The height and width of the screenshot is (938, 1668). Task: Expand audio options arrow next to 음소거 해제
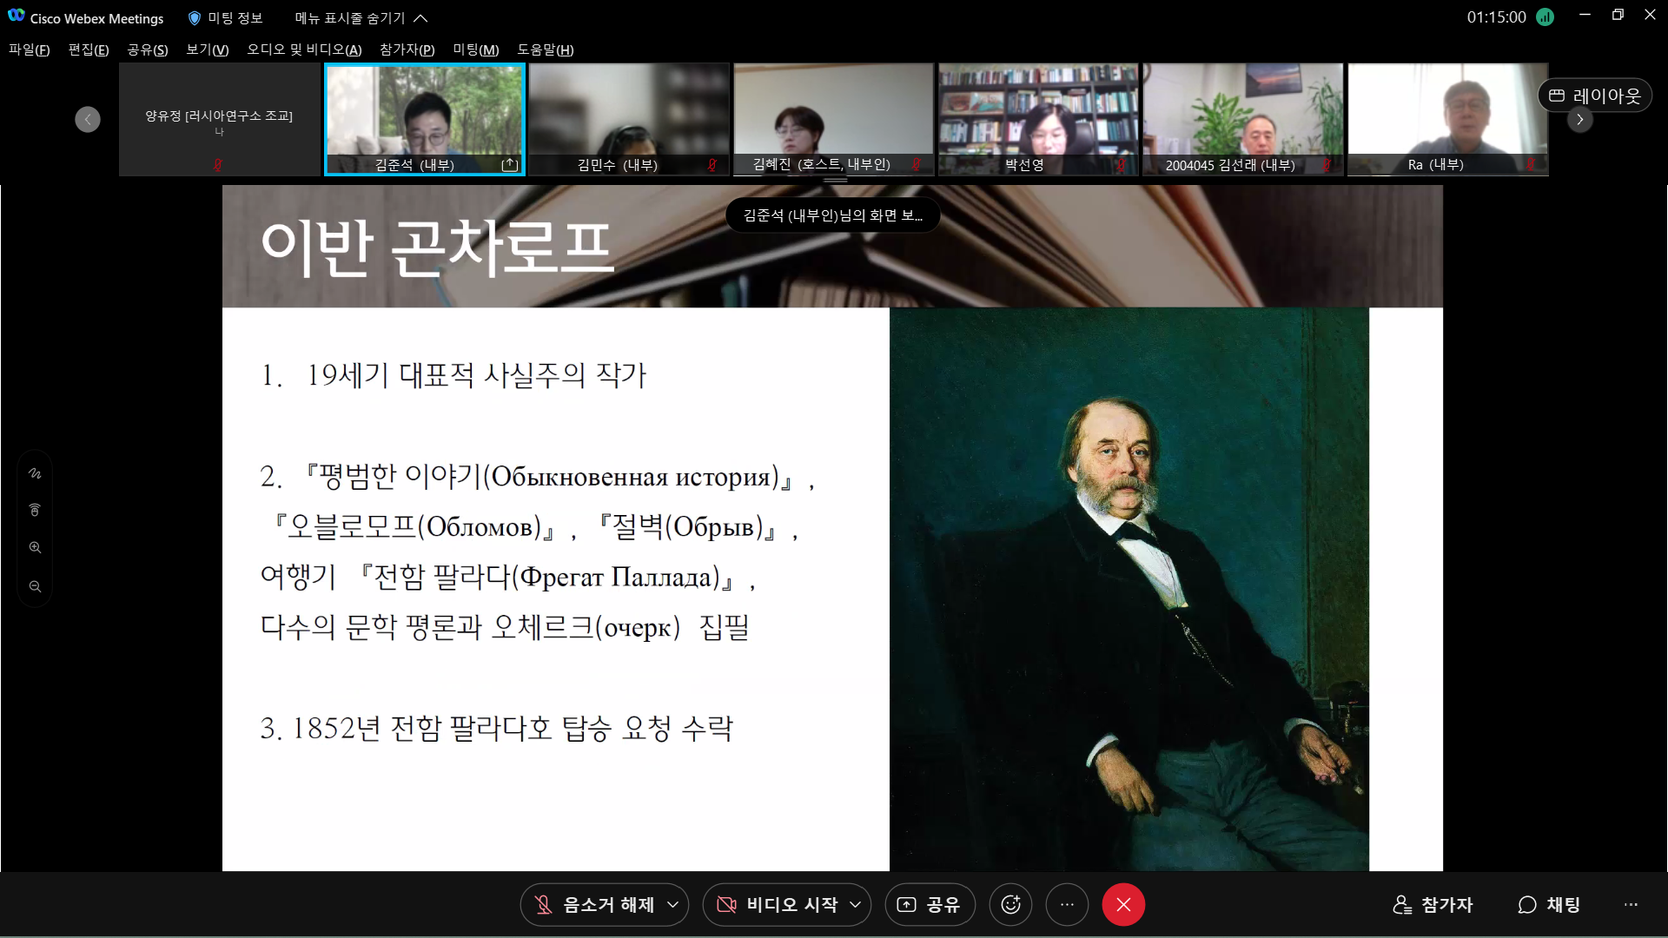click(x=673, y=905)
